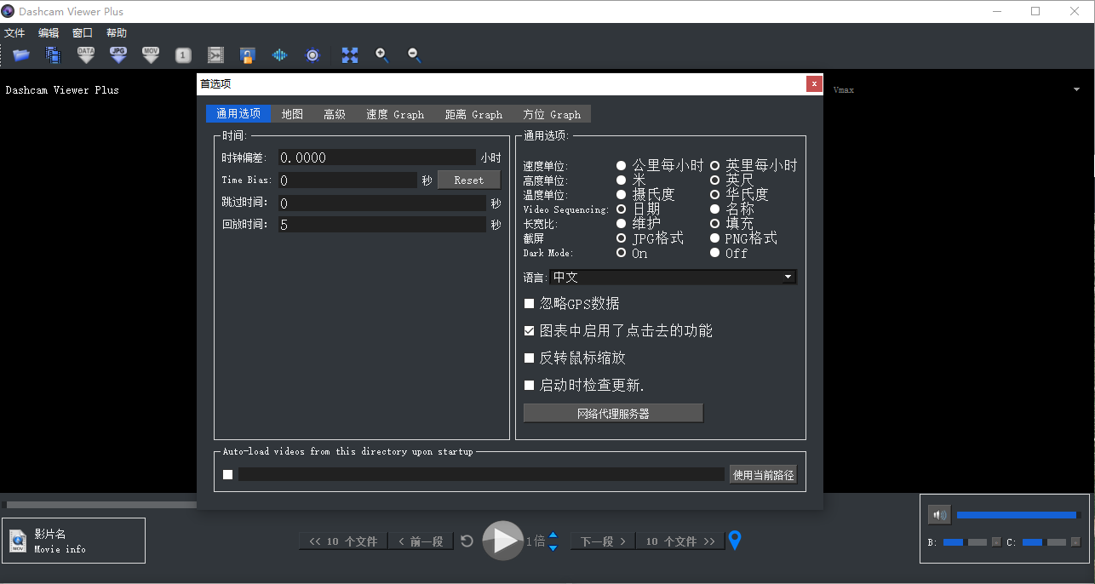Screen dimensions: 1095x584
Task: Click the JPG export toolbar icon
Action: pos(118,55)
